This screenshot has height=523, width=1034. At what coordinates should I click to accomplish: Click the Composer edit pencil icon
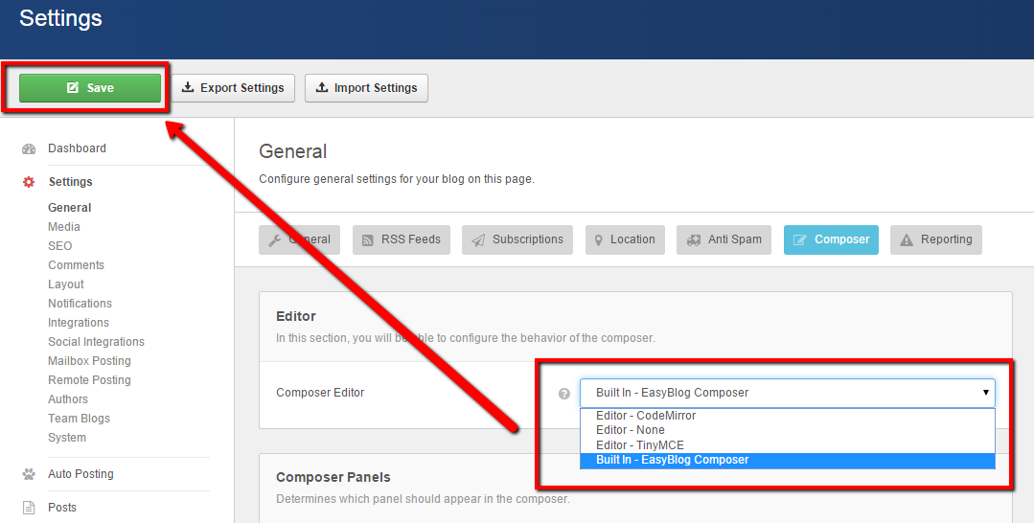[x=799, y=240]
